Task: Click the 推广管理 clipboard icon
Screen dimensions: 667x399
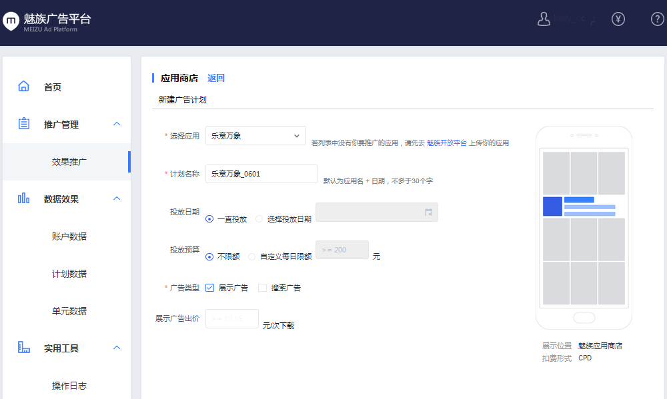Action: click(x=23, y=124)
